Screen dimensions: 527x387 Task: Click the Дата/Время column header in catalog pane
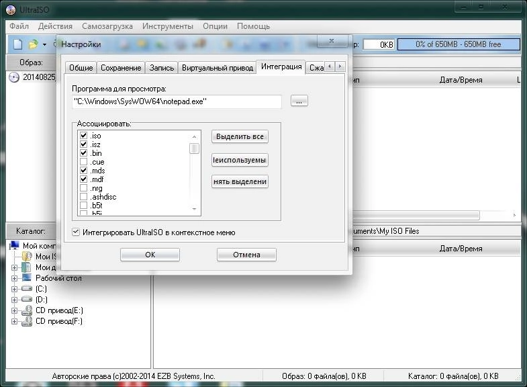click(461, 249)
